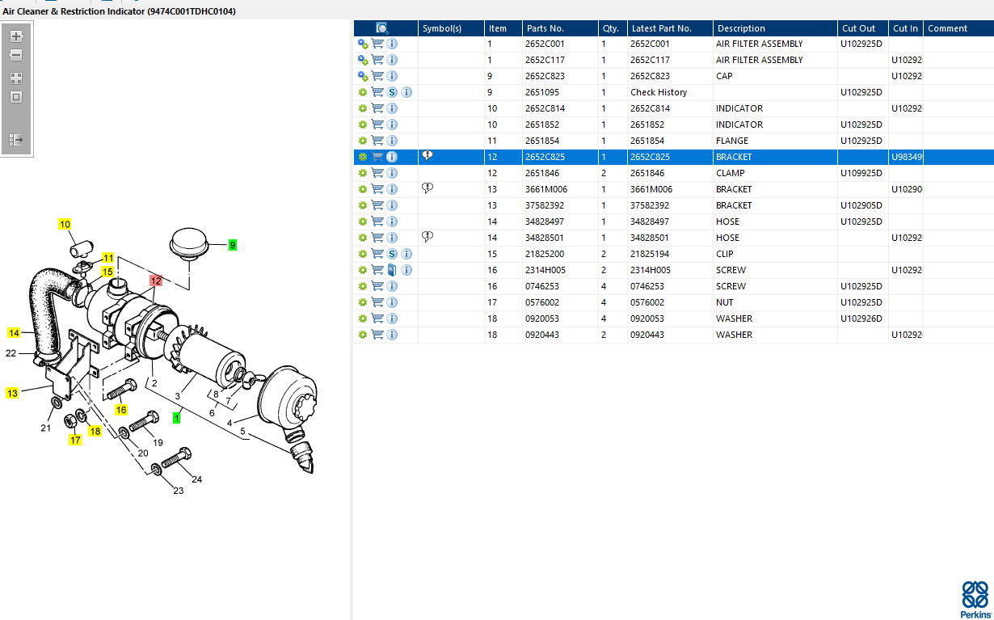Image resolution: width=994 pixels, height=620 pixels.
Task: Add INDICATOR 2651852 to the cart
Action: [x=377, y=124]
